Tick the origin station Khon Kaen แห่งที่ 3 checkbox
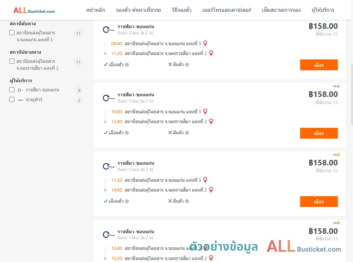The height and width of the screenshot is (262, 353). pos(12,33)
